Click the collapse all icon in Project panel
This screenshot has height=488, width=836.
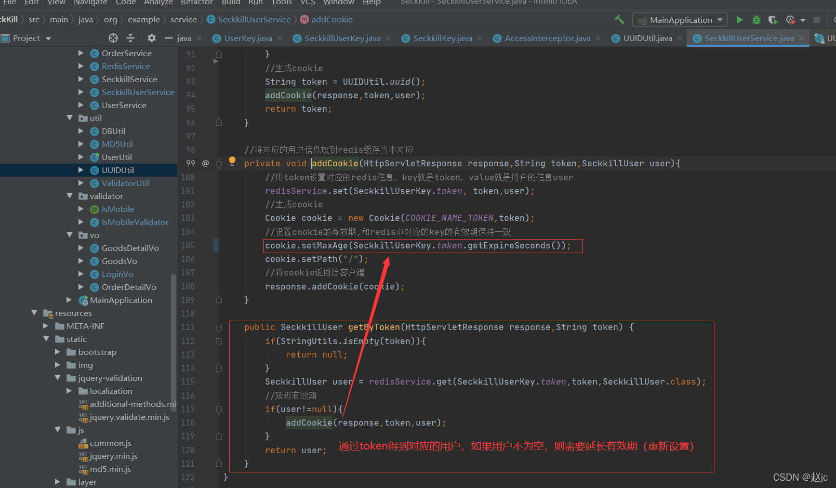click(130, 38)
